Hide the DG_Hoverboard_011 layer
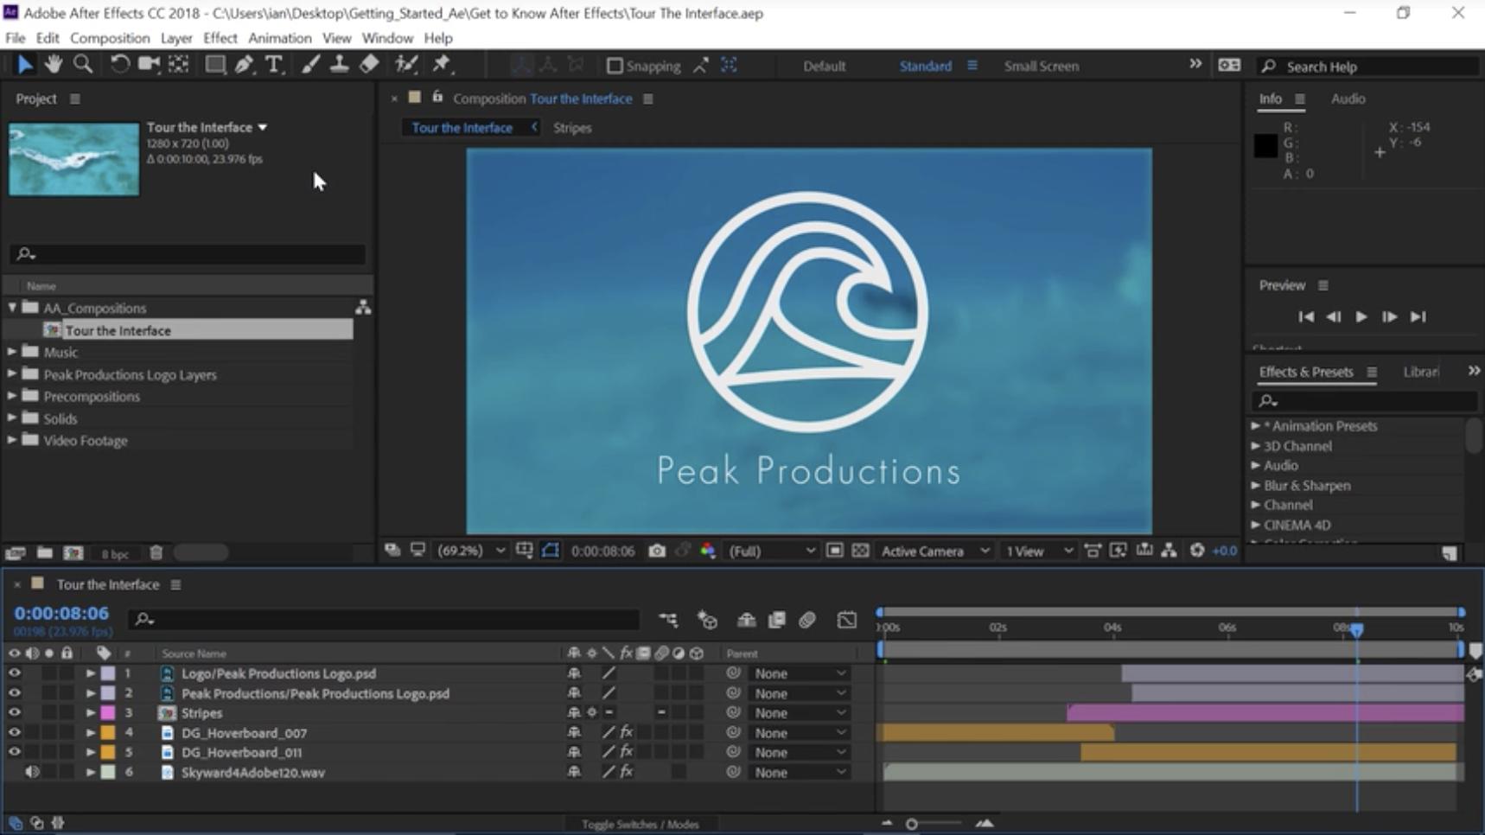The height and width of the screenshot is (835, 1485). (14, 752)
